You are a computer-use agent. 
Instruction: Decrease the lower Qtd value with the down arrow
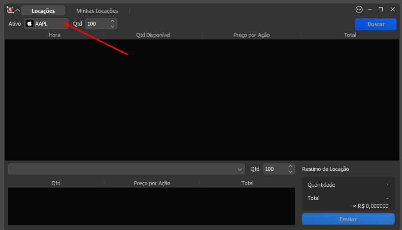tap(290, 172)
